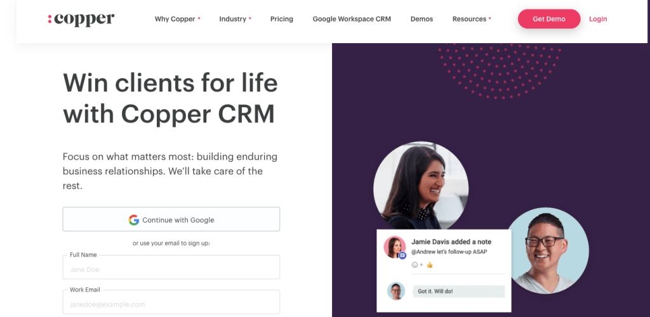Expand the Industry dropdown
Image resolution: width=650 pixels, height=317 pixels.
pyautogui.click(x=235, y=19)
